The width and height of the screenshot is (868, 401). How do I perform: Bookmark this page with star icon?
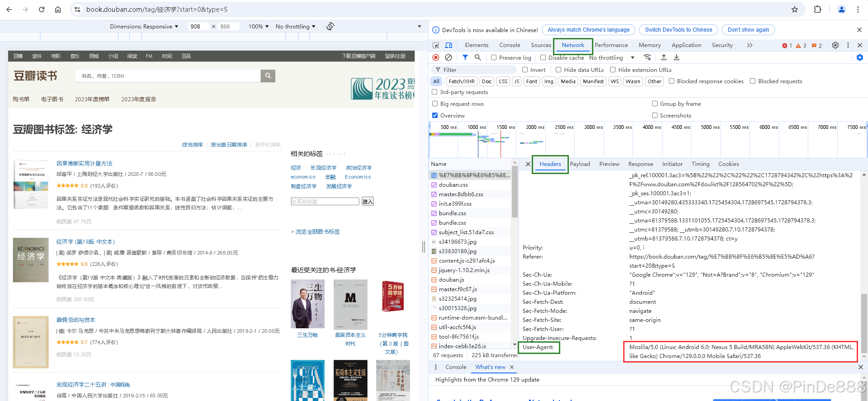(795, 9)
